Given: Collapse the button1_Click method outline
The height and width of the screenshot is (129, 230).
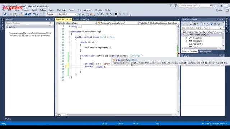Looking at the screenshot, I should pos(69,56).
